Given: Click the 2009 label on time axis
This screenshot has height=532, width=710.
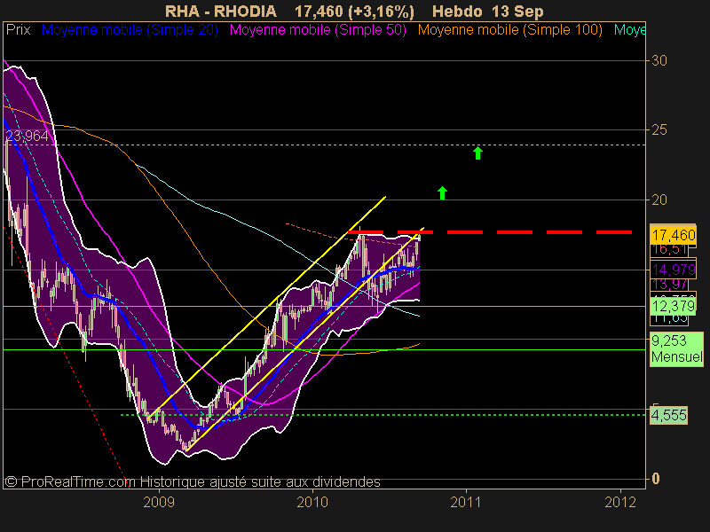Looking at the screenshot, I should tap(159, 502).
